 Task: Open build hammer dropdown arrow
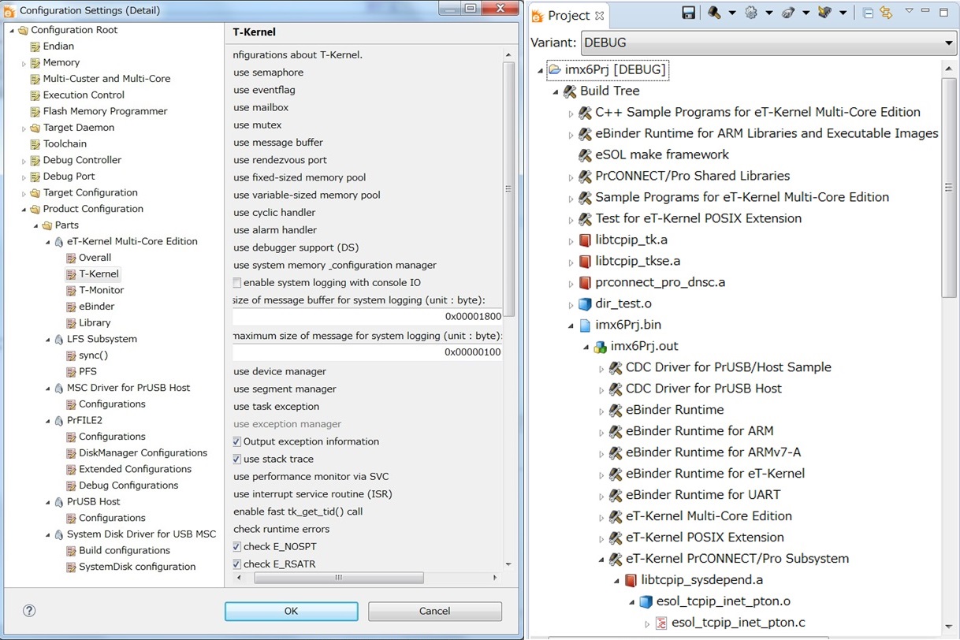pyautogui.click(x=731, y=13)
